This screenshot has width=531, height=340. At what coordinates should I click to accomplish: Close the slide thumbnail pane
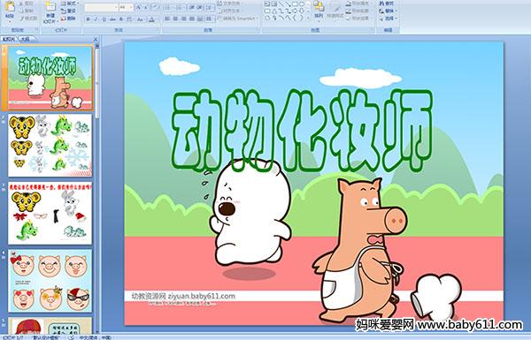pos(96,39)
